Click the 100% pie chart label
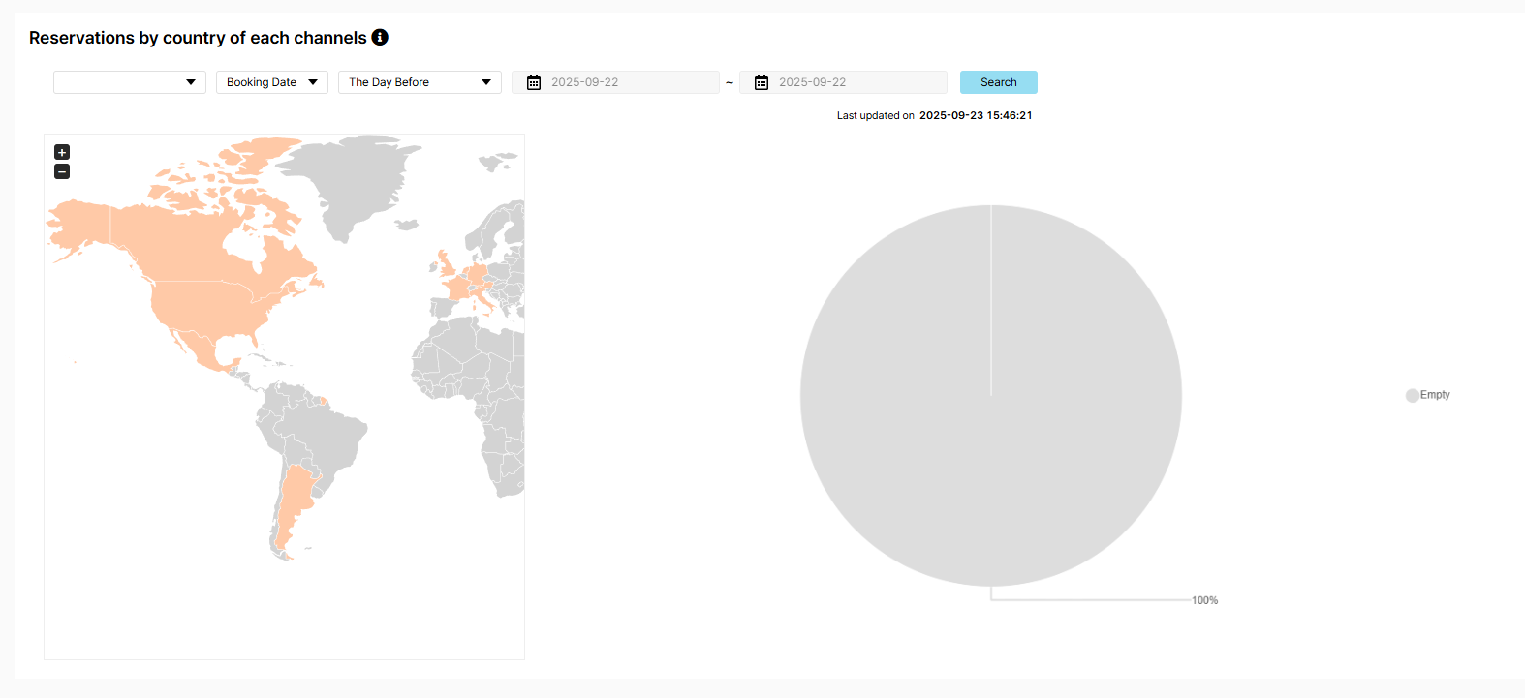This screenshot has height=698, width=1525. pos(1204,600)
